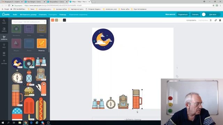
Task: Switch to the Все дизайны — Canva tab
Action: [x=57, y=2]
